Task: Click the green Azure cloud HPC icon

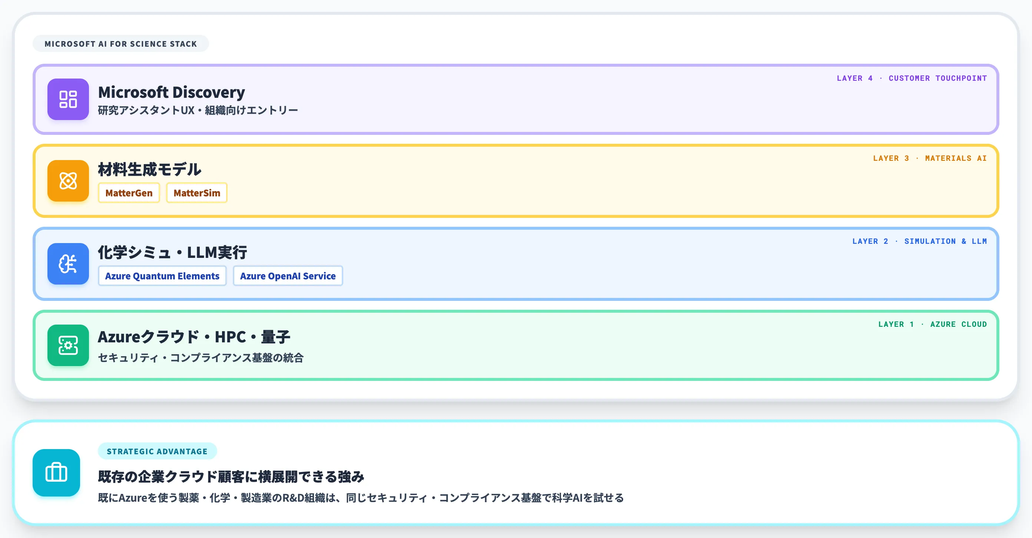Action: click(68, 345)
